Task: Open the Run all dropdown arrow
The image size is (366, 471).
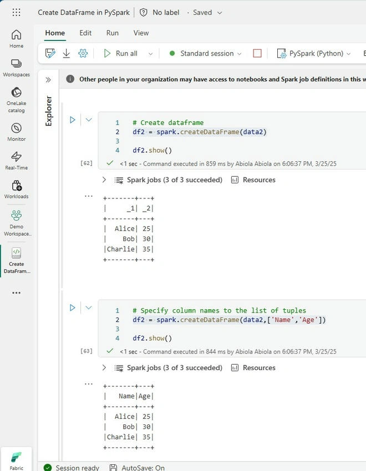Action: [150, 54]
